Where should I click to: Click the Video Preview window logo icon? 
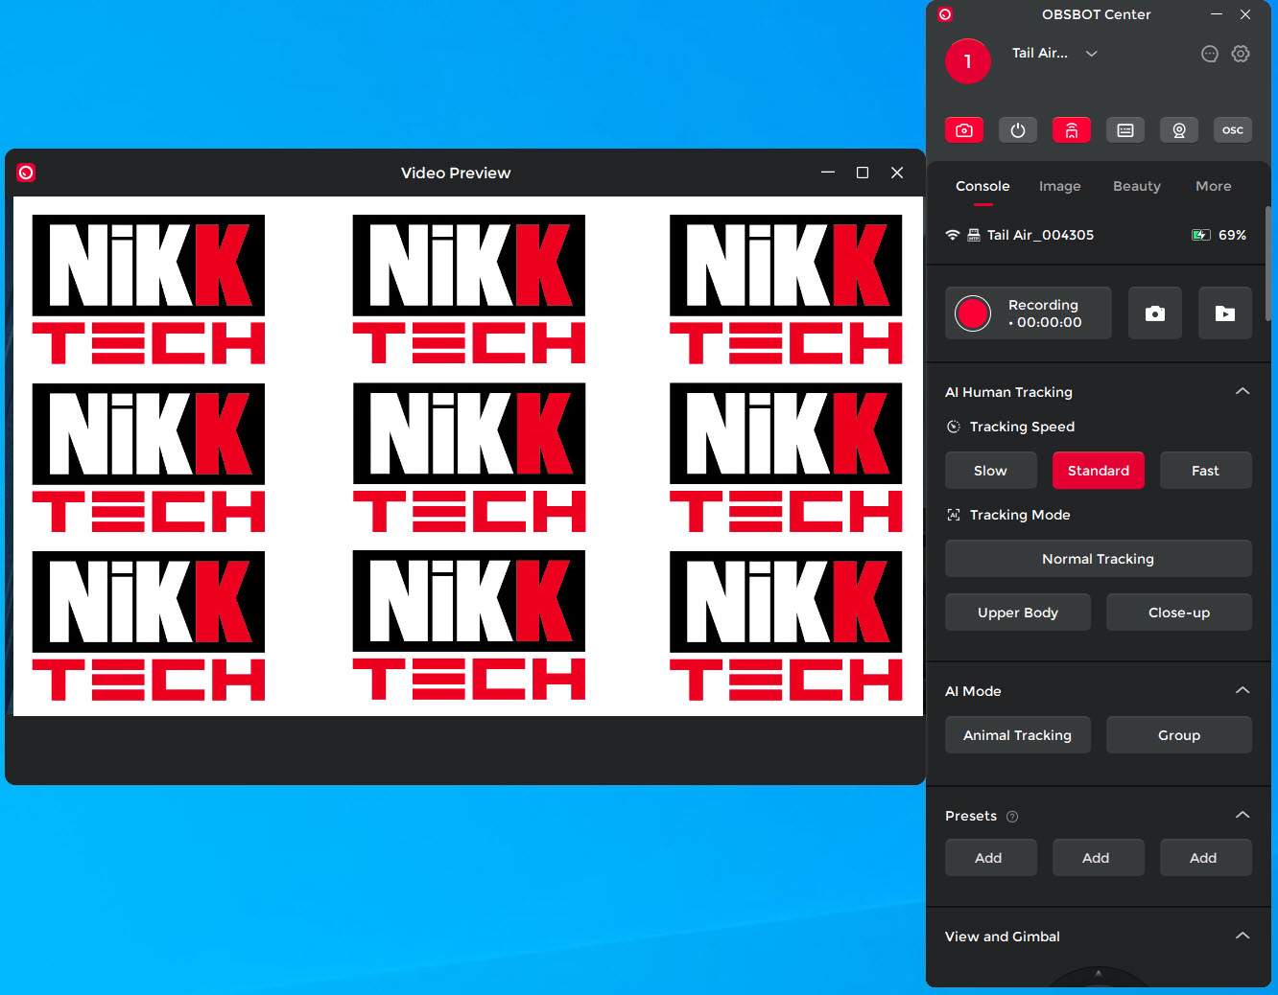pyautogui.click(x=26, y=173)
